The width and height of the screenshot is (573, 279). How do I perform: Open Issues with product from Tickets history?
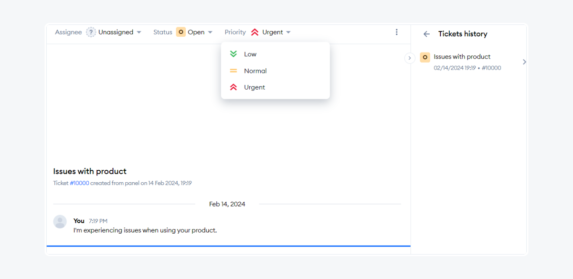[x=462, y=57]
